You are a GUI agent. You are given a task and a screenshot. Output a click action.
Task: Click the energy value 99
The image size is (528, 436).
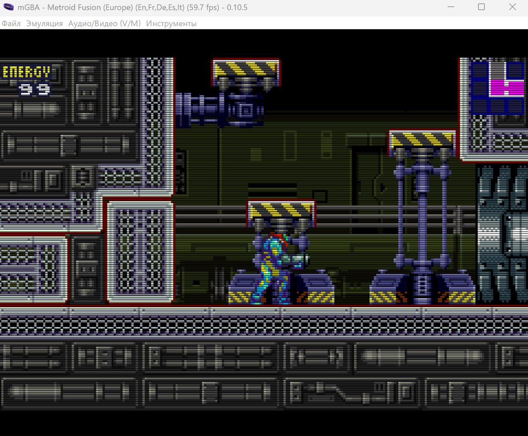[x=35, y=89]
